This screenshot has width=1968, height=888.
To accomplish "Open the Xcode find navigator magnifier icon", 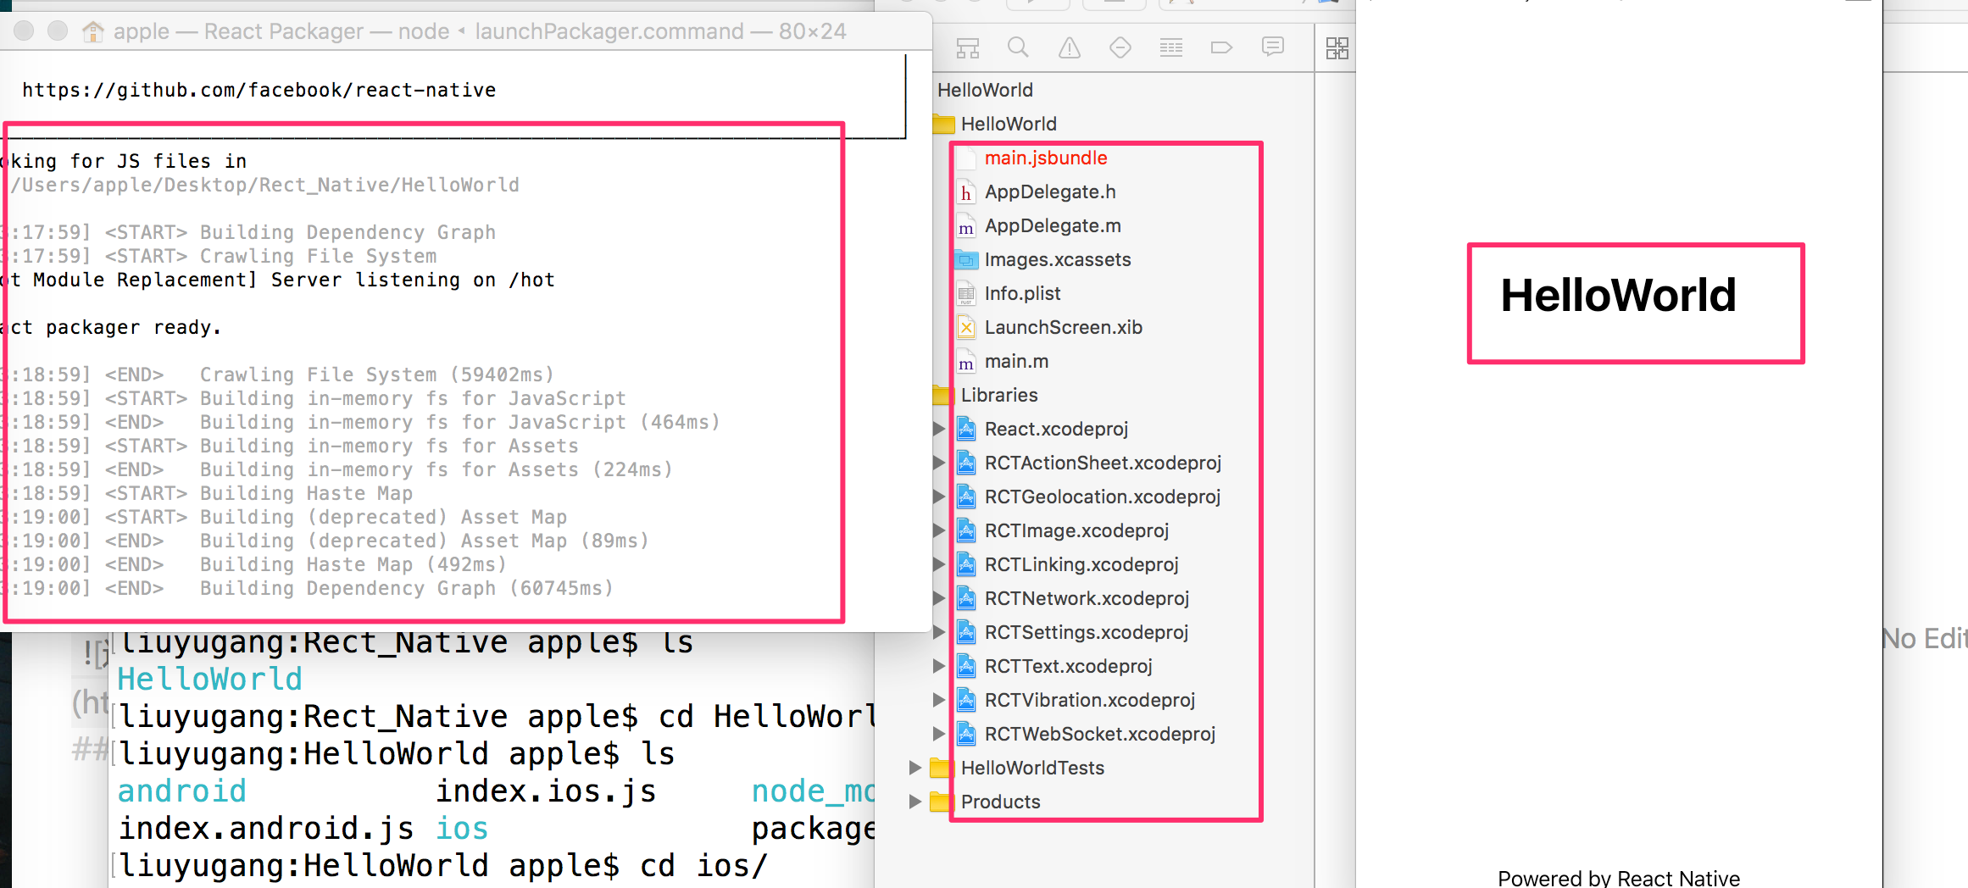I will click(x=1018, y=47).
